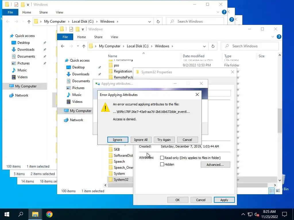Viewport: 294px width, 220px height.
Task: Refresh the front Windows explorer view
Action: coord(213,46)
